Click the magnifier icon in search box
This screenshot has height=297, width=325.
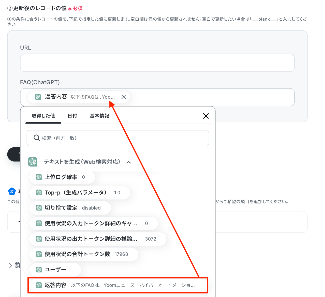click(37, 138)
